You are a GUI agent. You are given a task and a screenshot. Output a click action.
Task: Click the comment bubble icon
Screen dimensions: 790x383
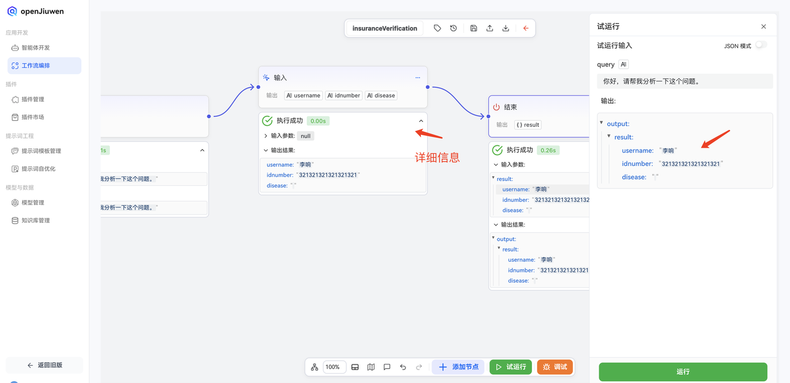point(387,367)
